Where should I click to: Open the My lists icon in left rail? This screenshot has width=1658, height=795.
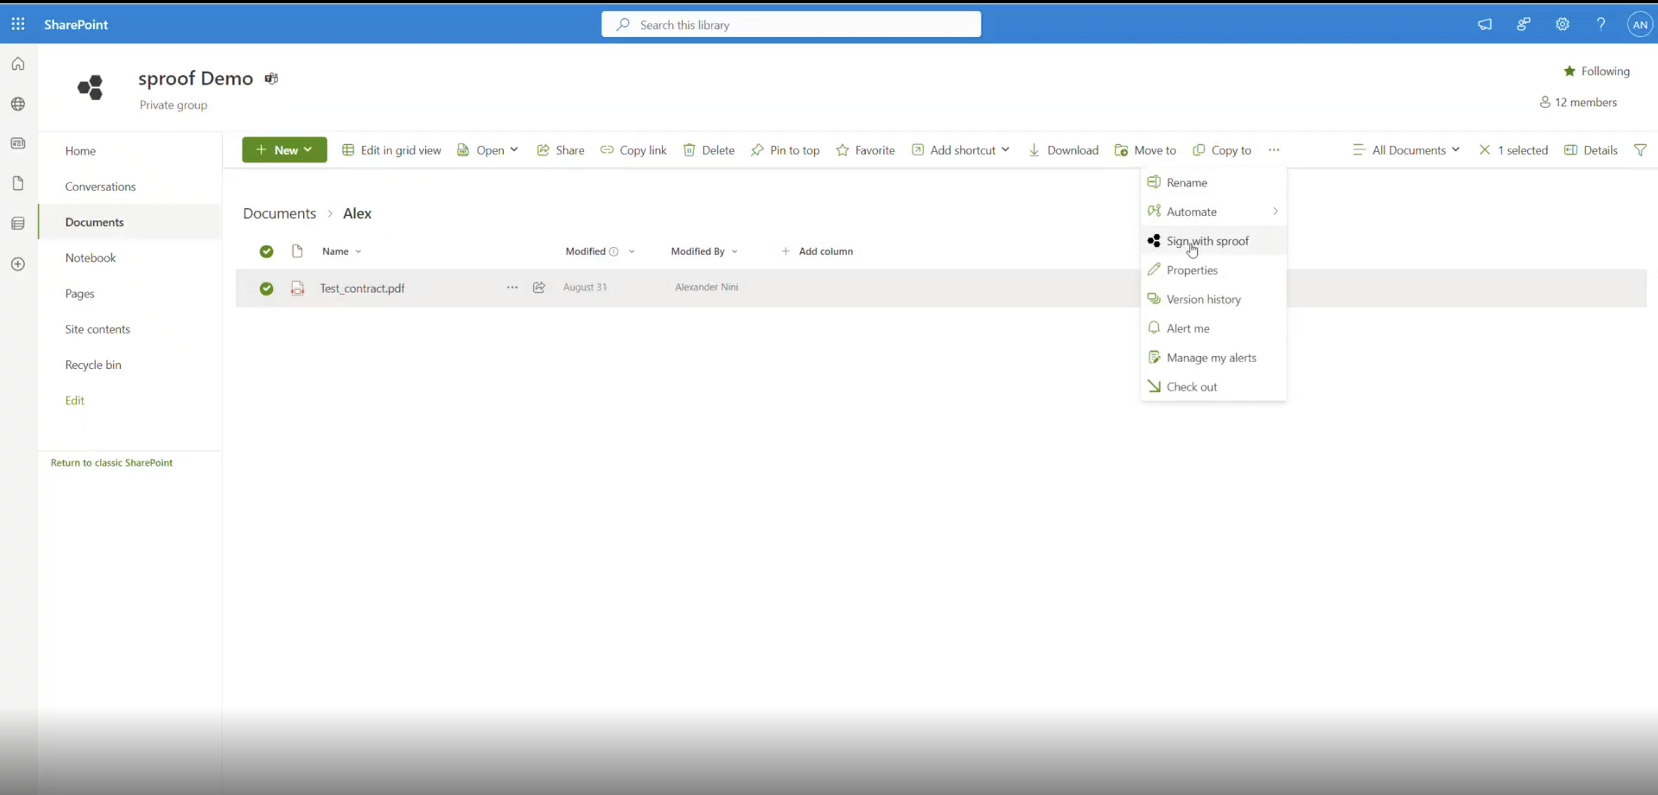(18, 223)
